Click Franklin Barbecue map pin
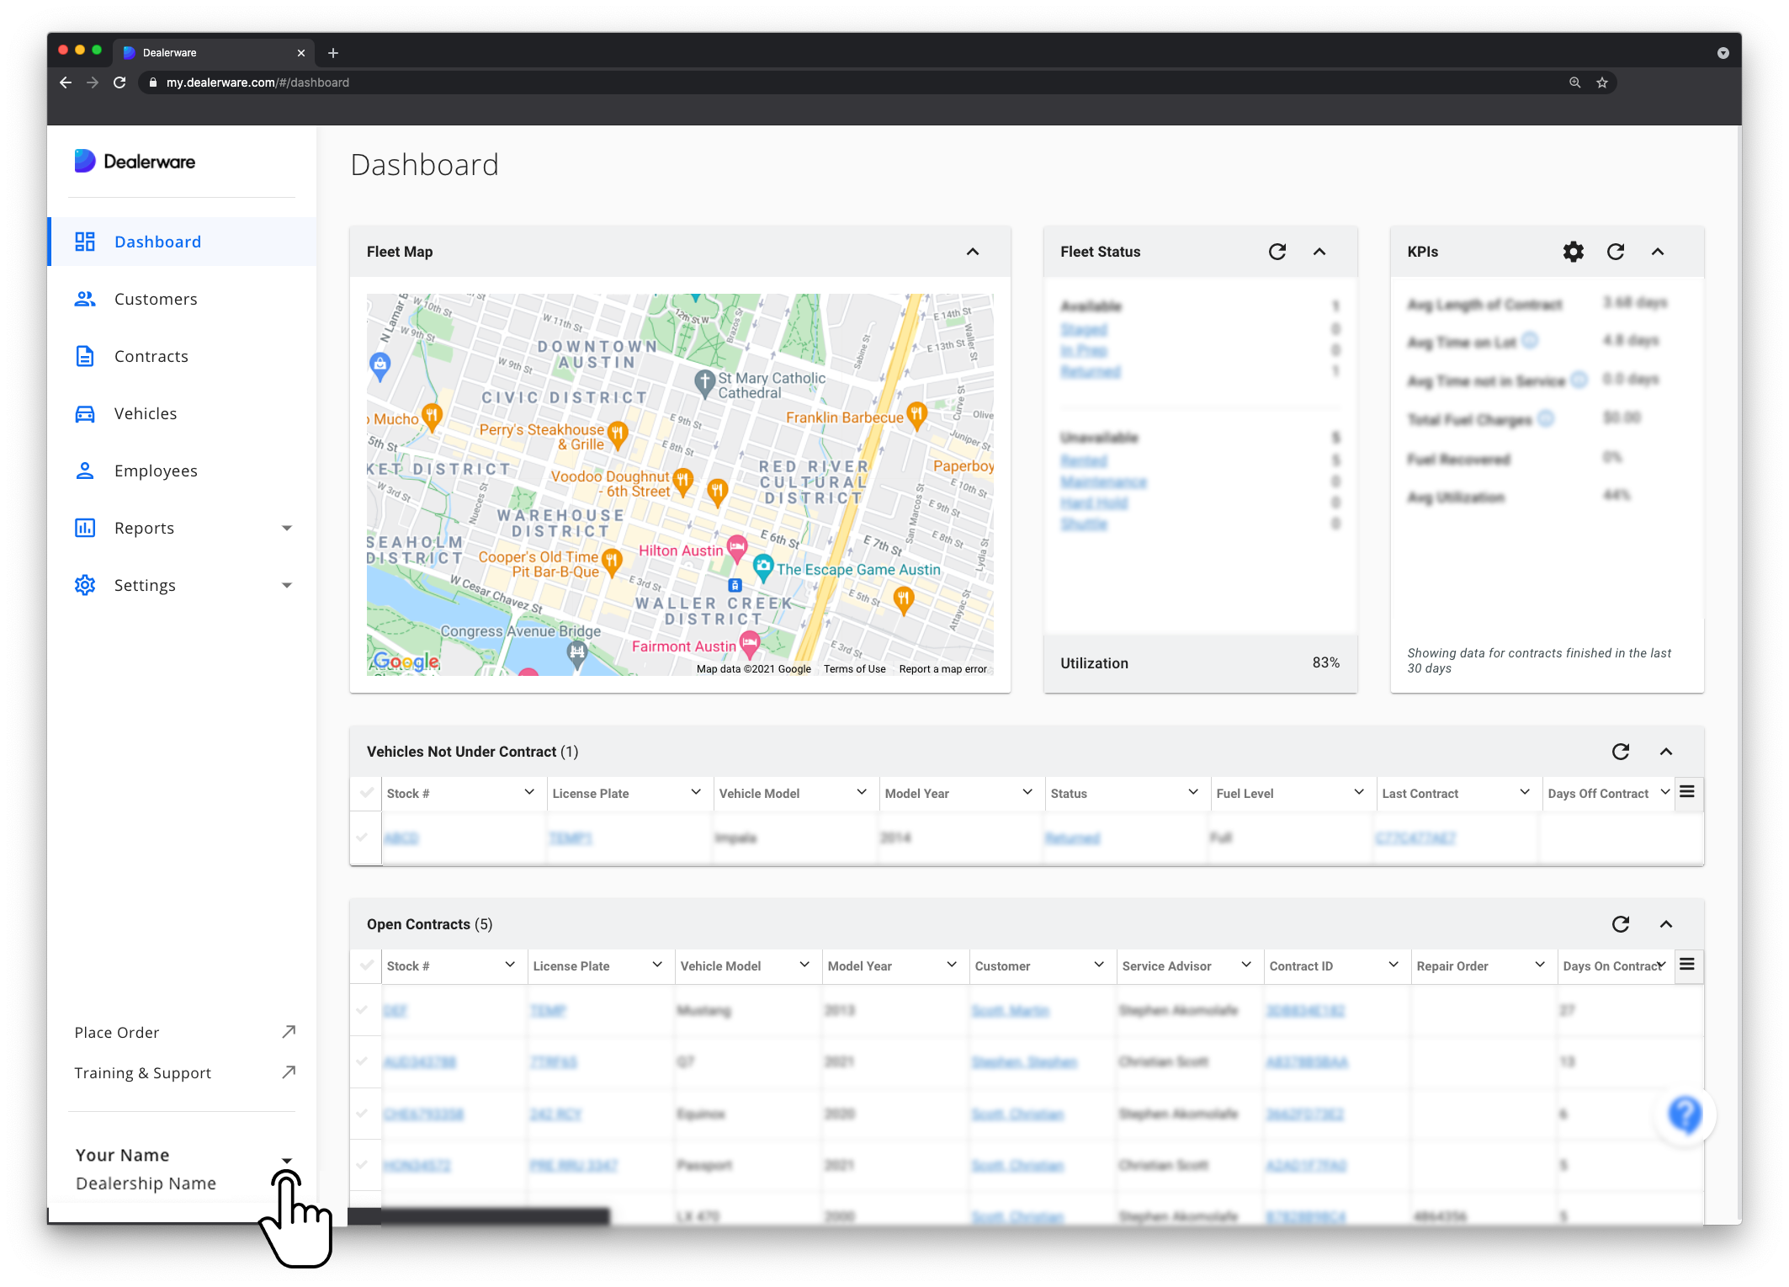Screen dimensions: 1789x1287 [917, 416]
